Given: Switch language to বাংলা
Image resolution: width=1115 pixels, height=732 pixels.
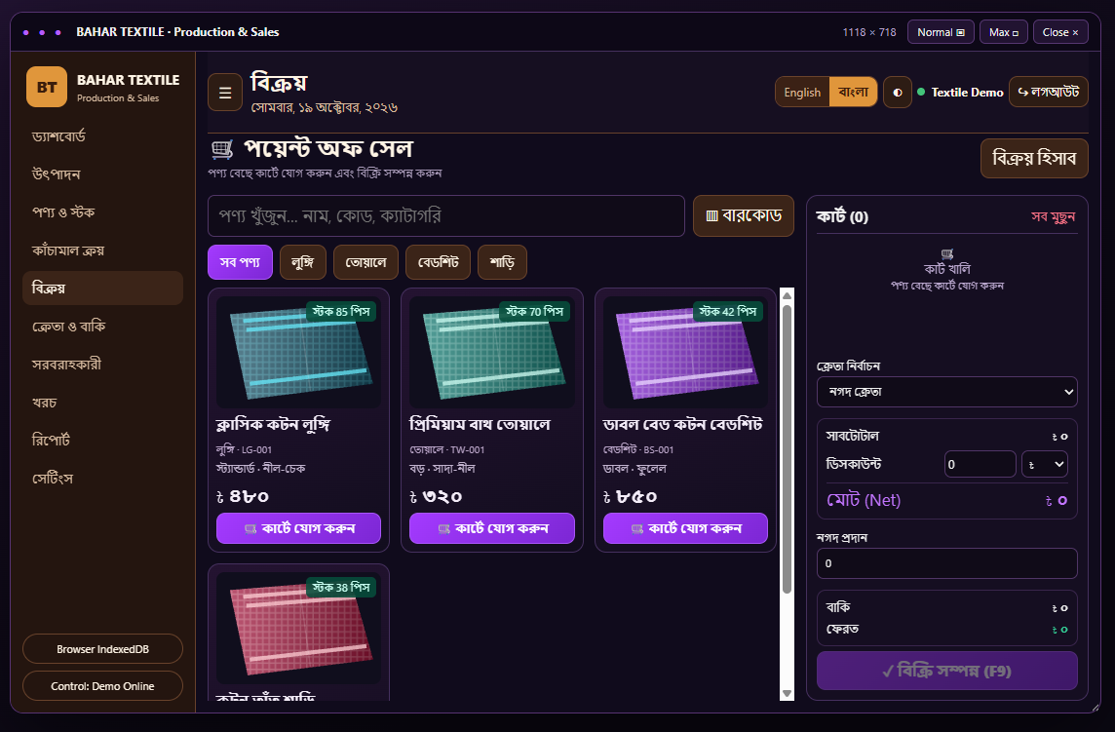Looking at the screenshot, I should click(x=854, y=93).
